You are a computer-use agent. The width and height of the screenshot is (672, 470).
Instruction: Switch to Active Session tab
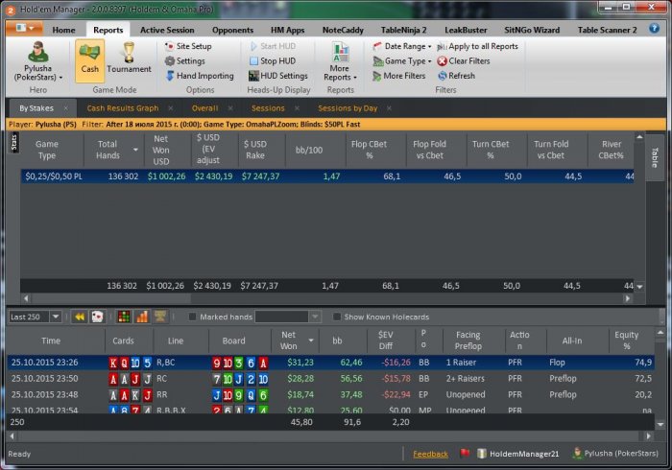point(167,30)
